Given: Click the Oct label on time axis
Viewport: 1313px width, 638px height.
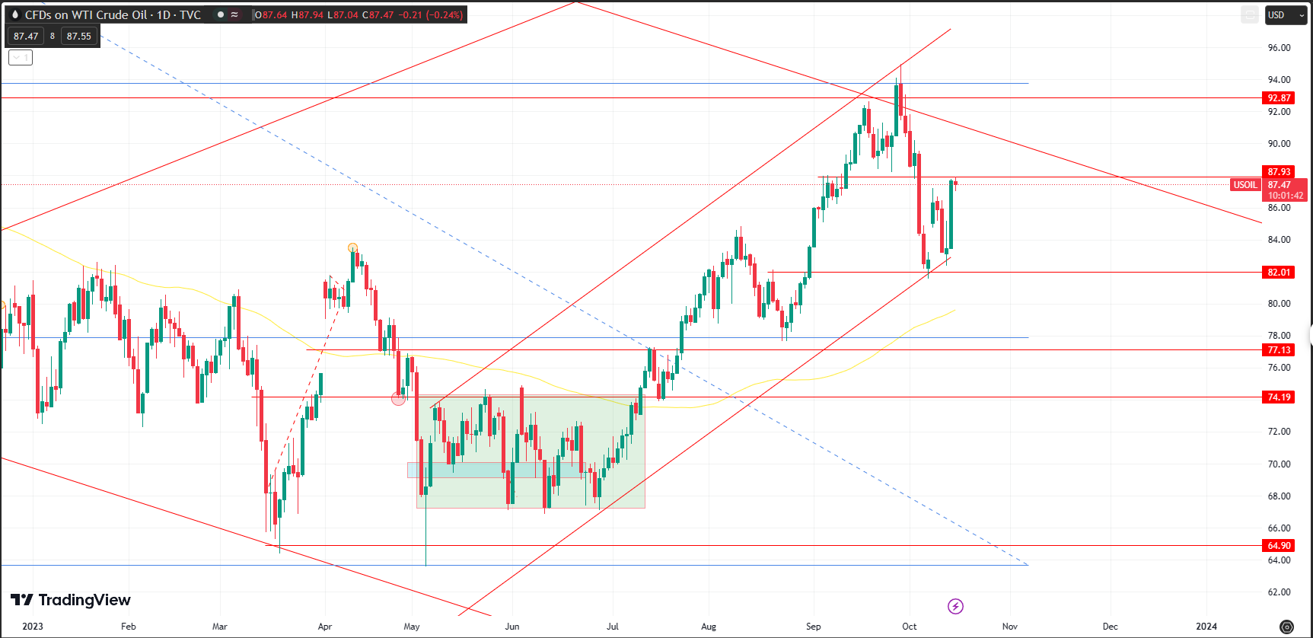Looking at the screenshot, I should pos(910,627).
